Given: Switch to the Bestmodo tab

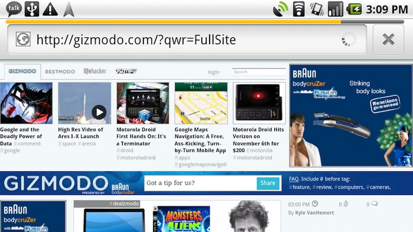Looking at the screenshot, I should [x=60, y=72].
